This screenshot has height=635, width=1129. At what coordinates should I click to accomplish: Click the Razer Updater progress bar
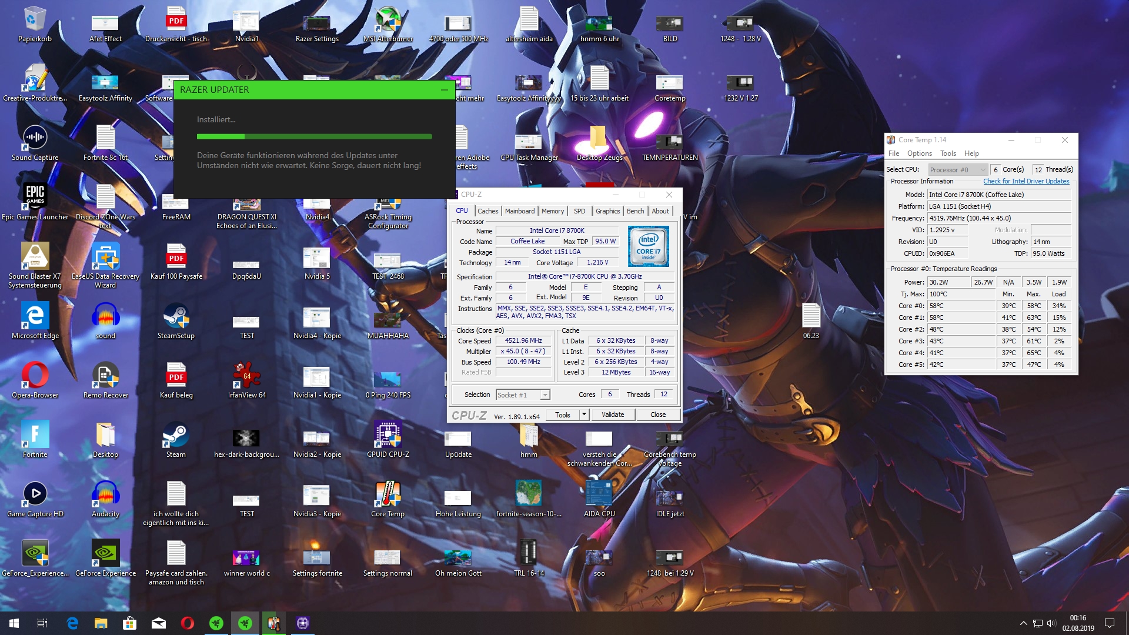click(314, 136)
